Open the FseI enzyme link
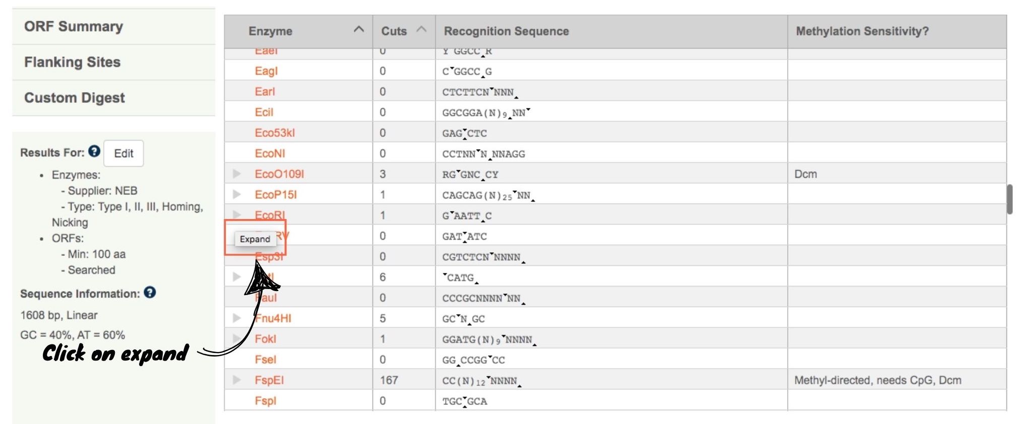Image resolution: width=1019 pixels, height=424 pixels. coord(266,360)
